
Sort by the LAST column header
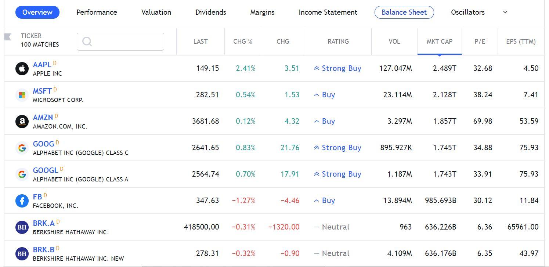coord(201,42)
